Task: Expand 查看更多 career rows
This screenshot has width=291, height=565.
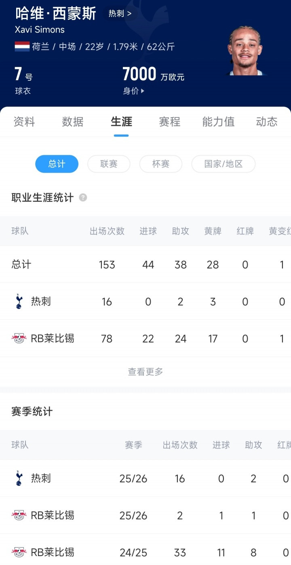Action: [x=145, y=372]
